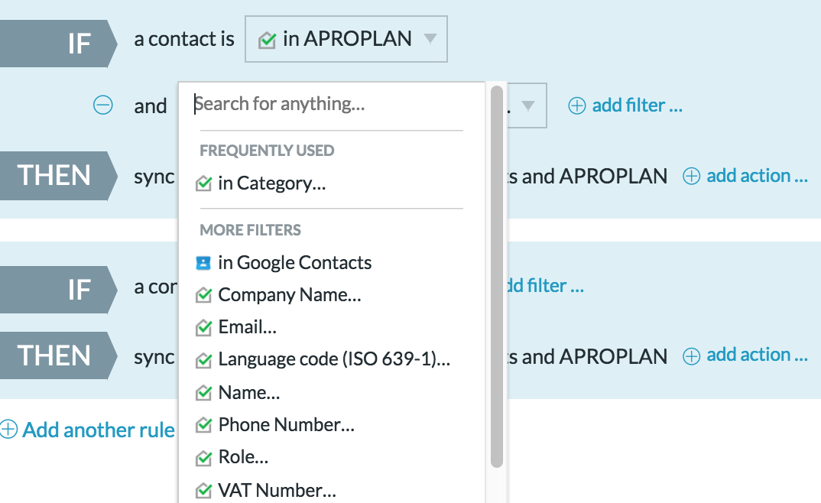Remove the 'and' filter with the minus icon

tap(102, 105)
